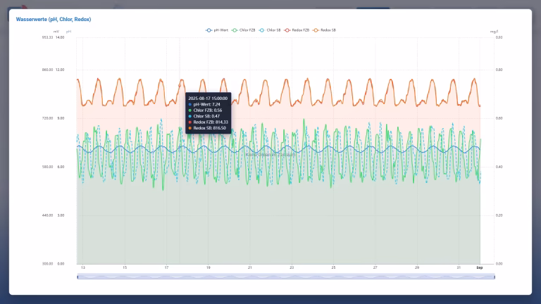Click left handle of date zoom slider
541x304 pixels.
pyautogui.click(x=77, y=277)
